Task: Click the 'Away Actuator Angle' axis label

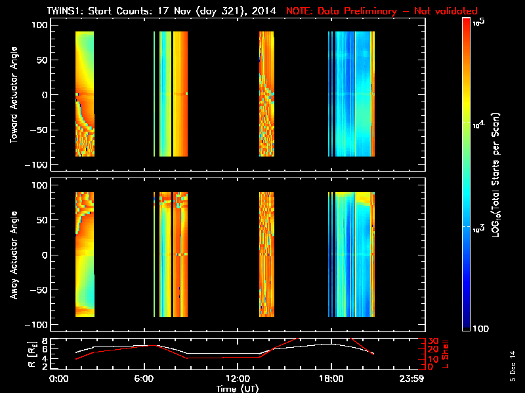Action: pyautogui.click(x=14, y=255)
